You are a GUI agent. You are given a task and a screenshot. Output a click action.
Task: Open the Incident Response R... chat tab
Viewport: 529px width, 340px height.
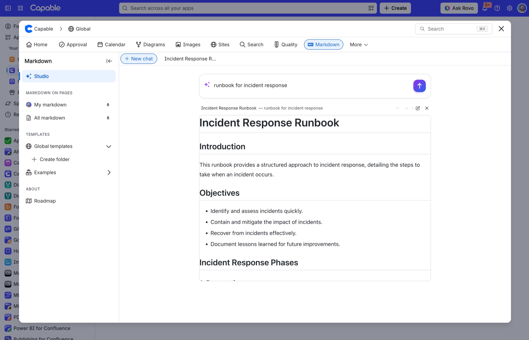(190, 59)
